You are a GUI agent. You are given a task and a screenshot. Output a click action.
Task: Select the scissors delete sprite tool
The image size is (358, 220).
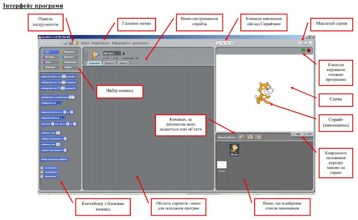click(x=223, y=43)
